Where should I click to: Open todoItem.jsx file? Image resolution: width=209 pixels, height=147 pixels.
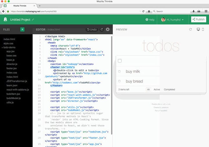pyautogui.click(x=13, y=94)
